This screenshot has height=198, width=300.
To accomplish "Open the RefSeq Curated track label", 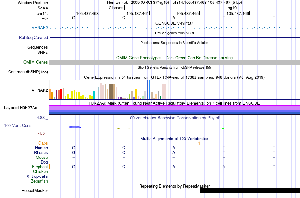I will (x=33, y=37).
